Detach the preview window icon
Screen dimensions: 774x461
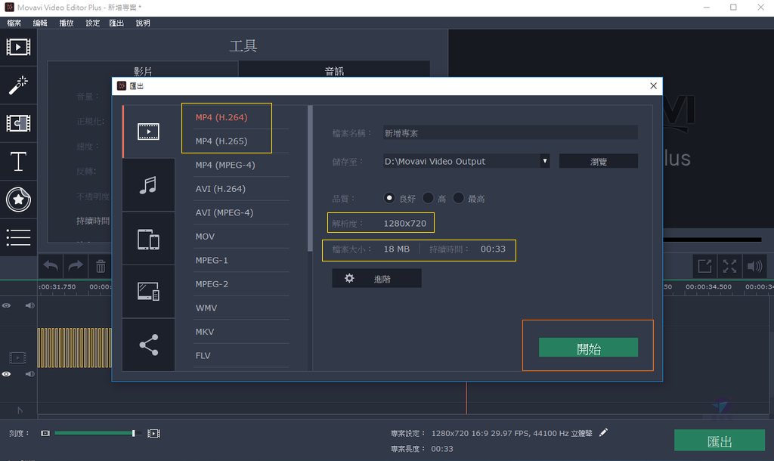(x=704, y=267)
